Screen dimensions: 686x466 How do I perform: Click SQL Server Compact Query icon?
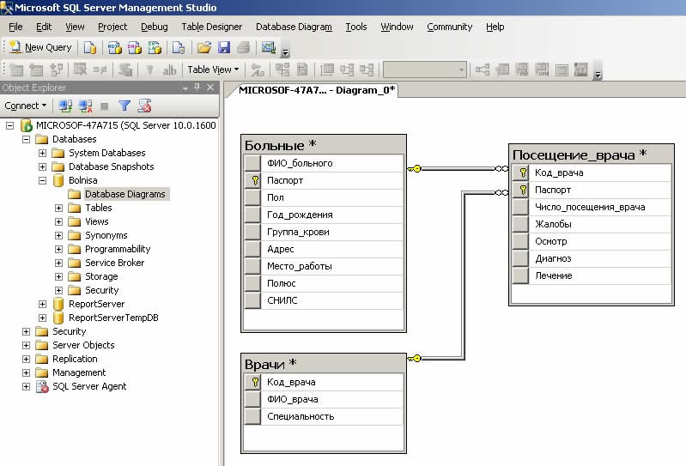click(x=179, y=47)
